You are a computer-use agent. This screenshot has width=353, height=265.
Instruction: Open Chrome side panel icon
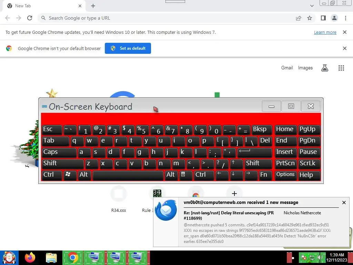point(323,18)
